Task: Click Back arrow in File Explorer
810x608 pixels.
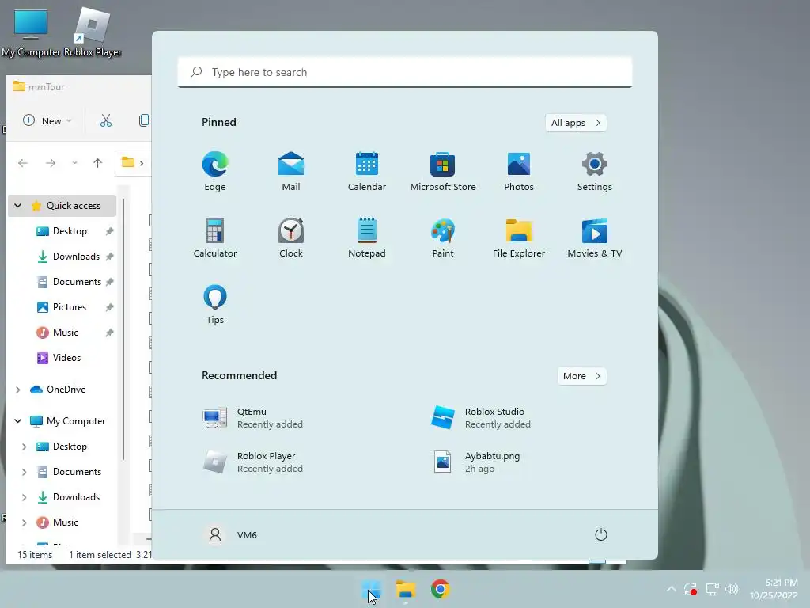Action: pos(23,163)
